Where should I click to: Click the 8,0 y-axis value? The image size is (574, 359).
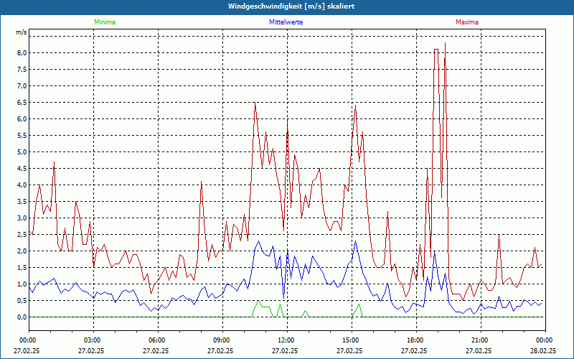point(22,52)
